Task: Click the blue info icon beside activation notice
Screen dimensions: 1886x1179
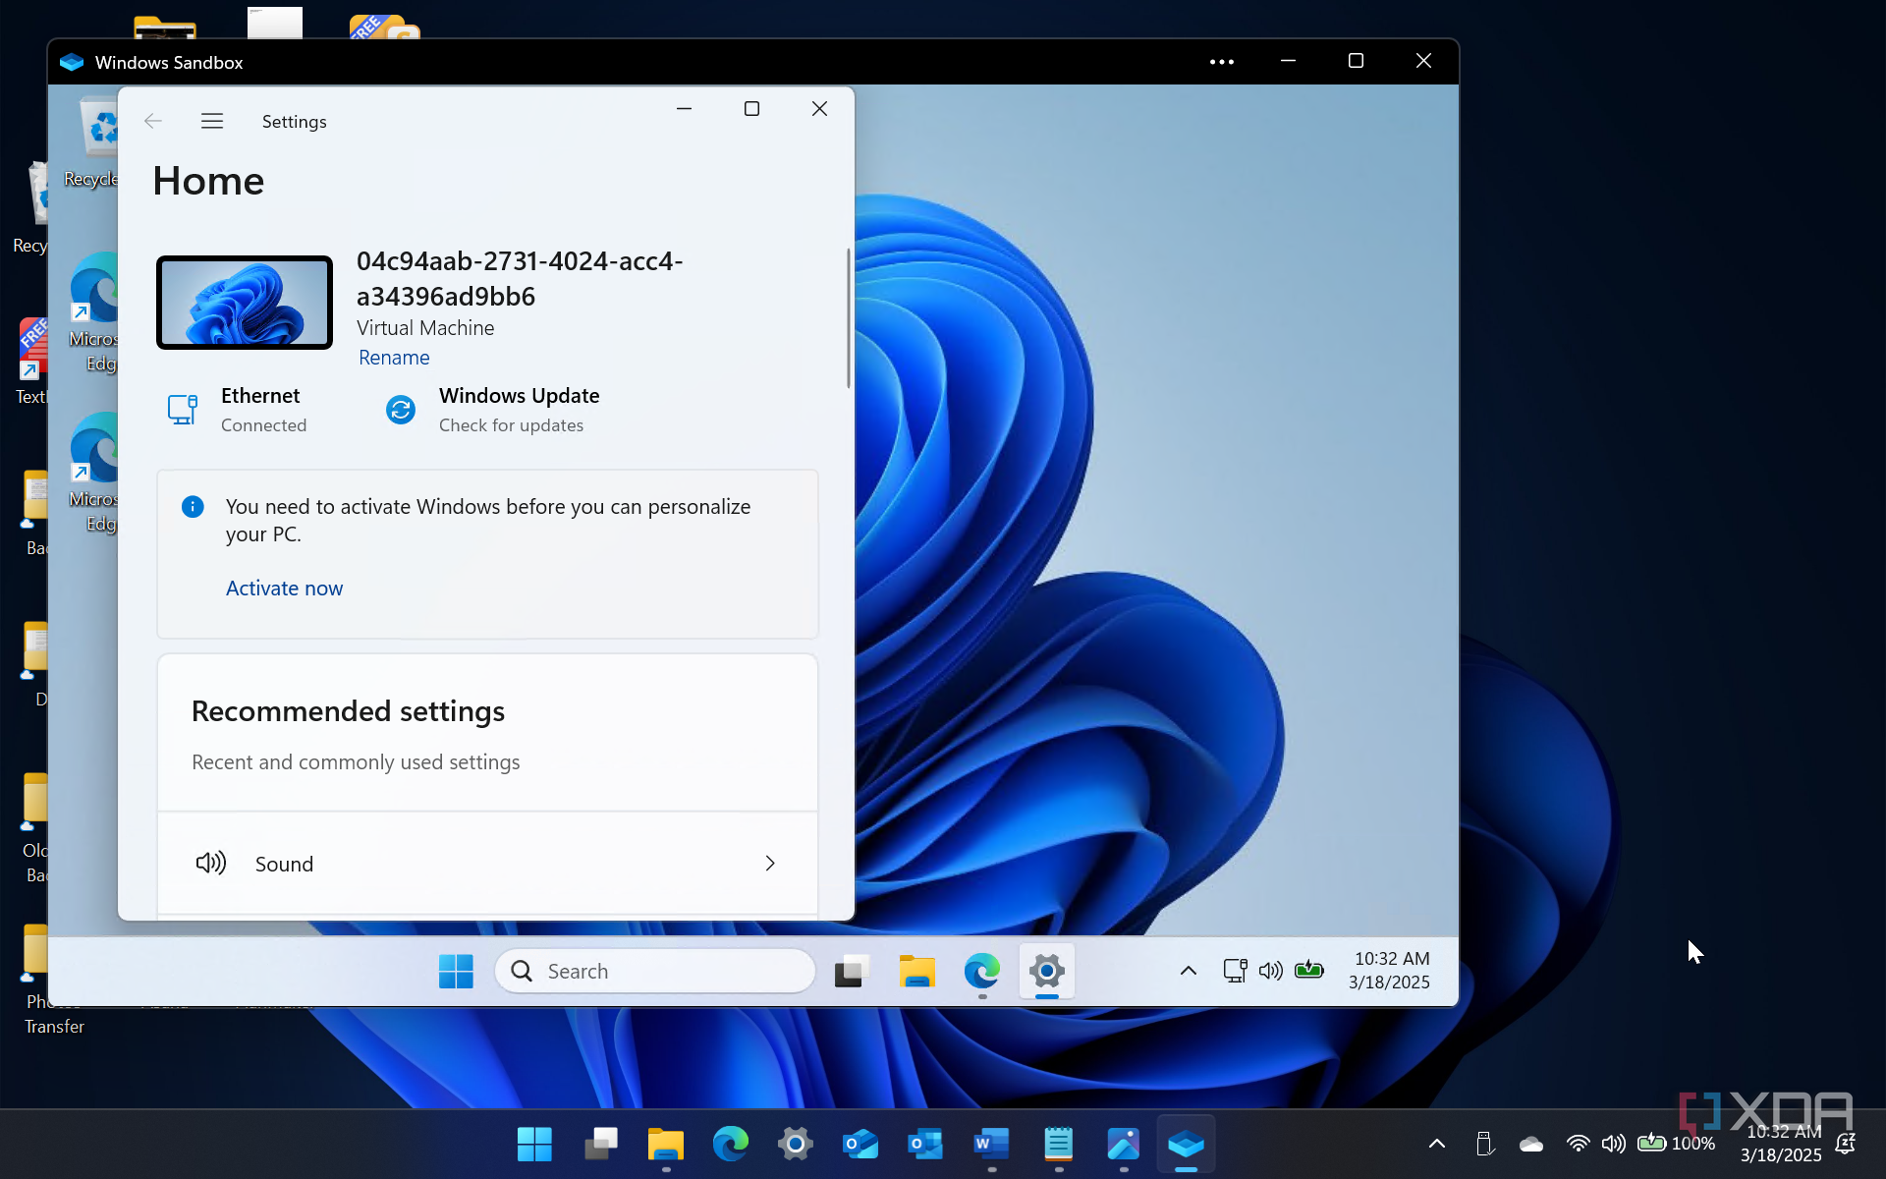Action: pyautogui.click(x=193, y=507)
